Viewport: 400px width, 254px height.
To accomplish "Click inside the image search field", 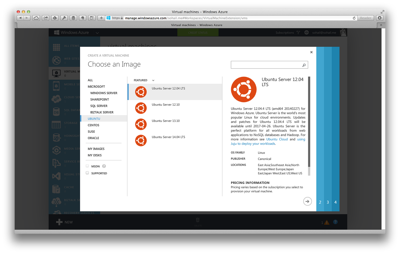I will 266,65.
